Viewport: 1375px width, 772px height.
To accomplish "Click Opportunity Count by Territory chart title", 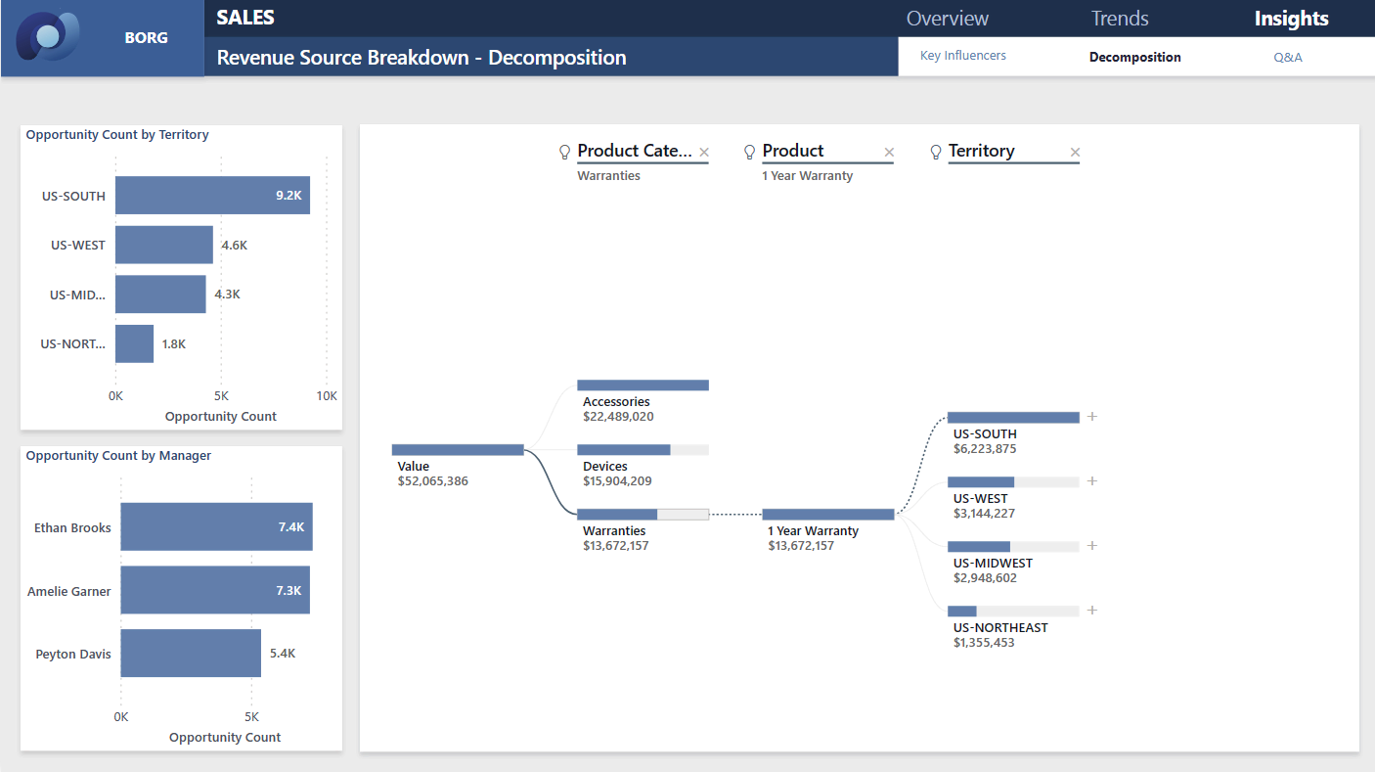I will pyautogui.click(x=117, y=135).
